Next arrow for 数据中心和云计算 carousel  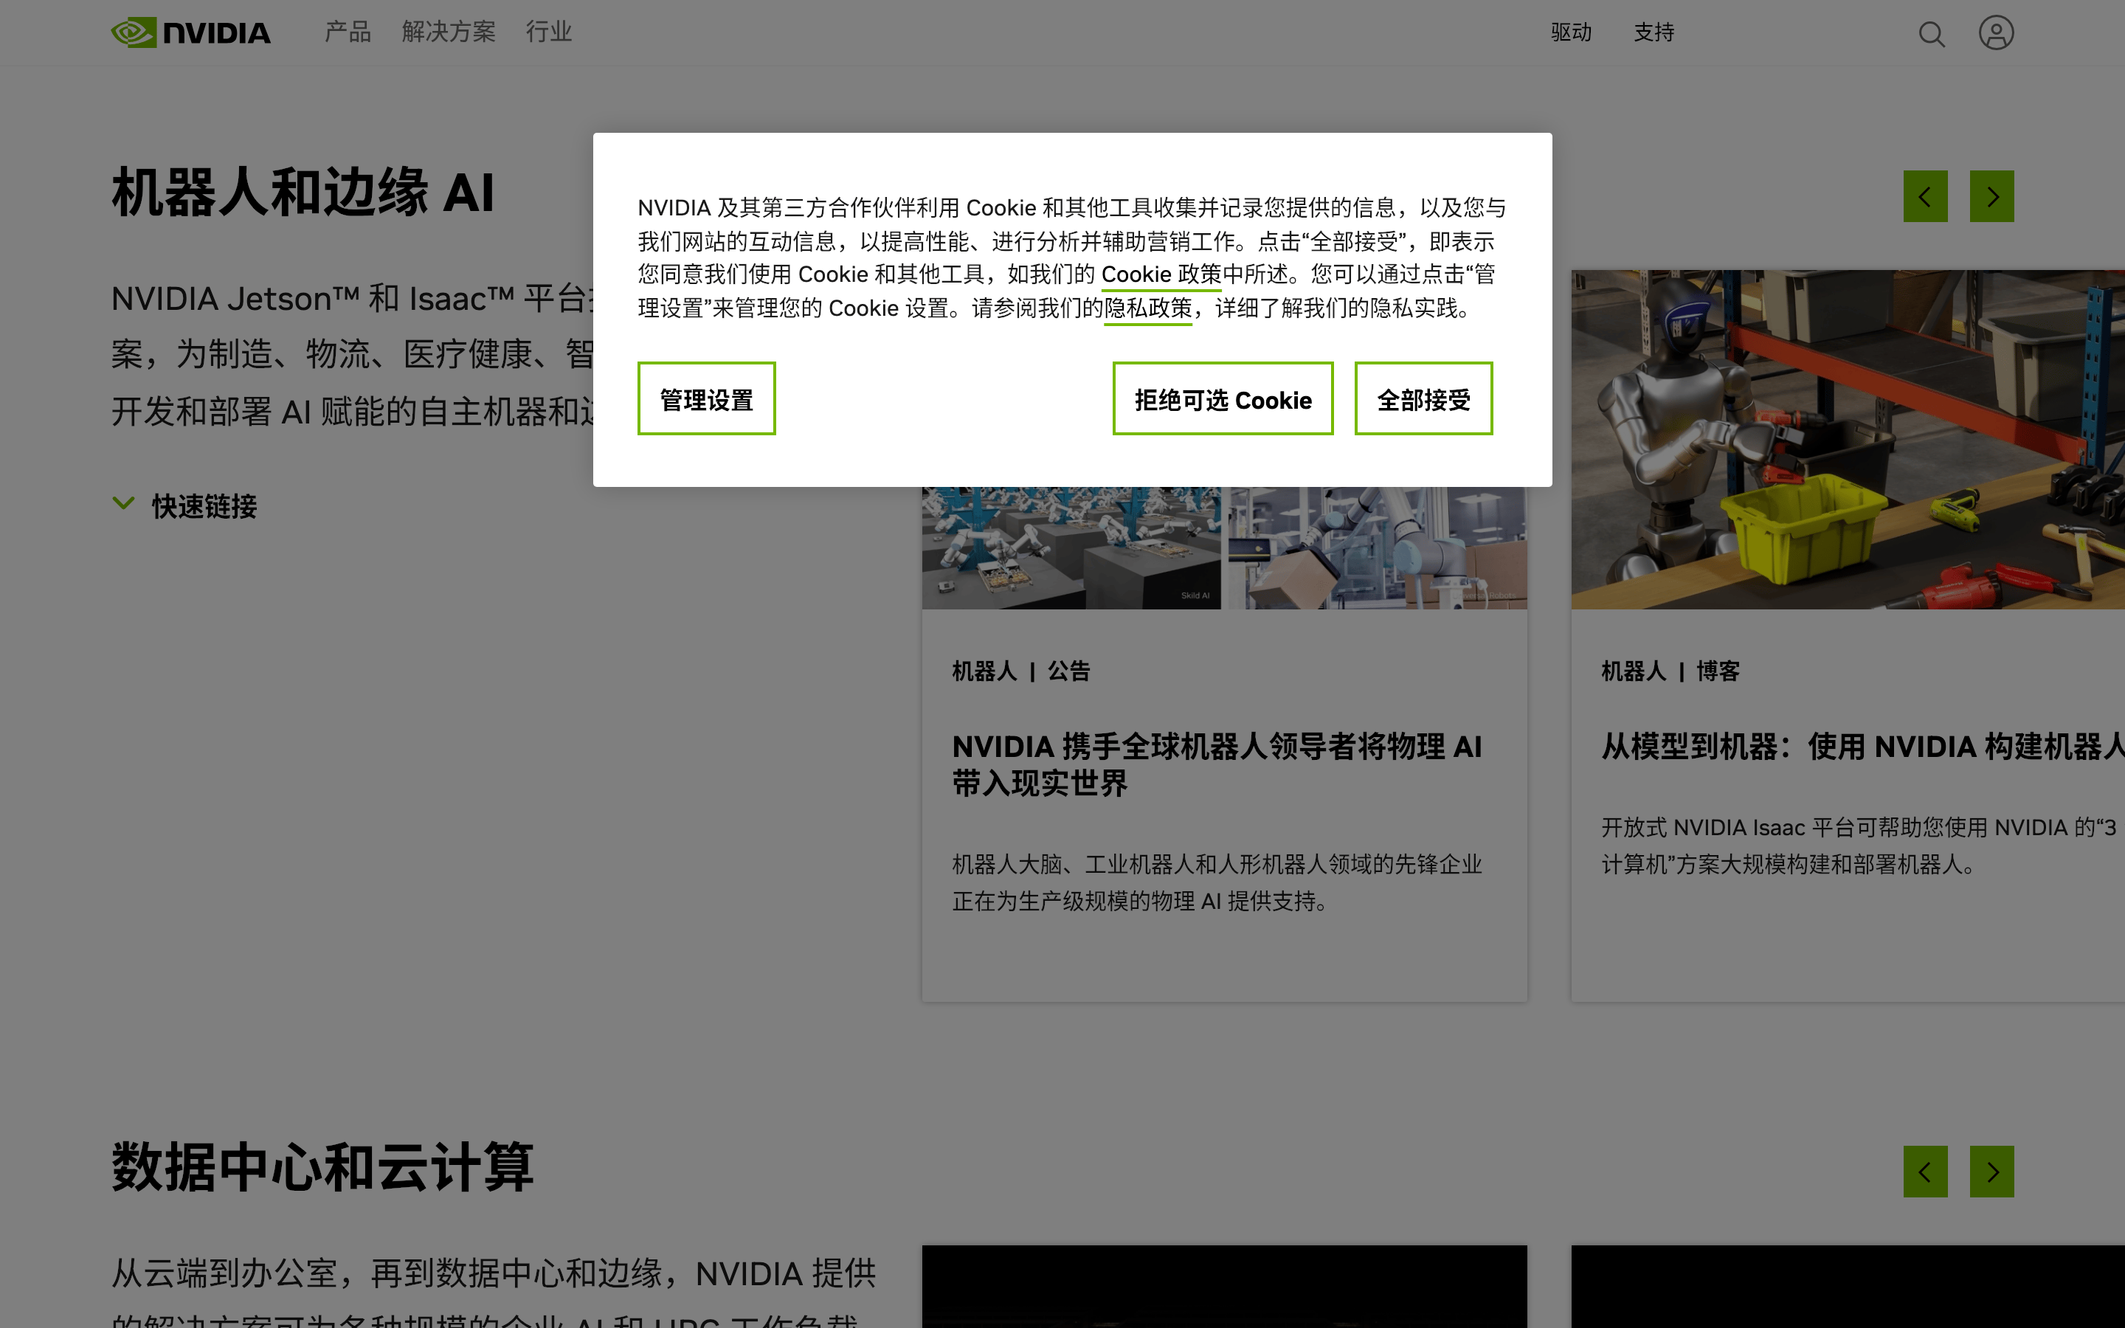tap(1991, 1171)
